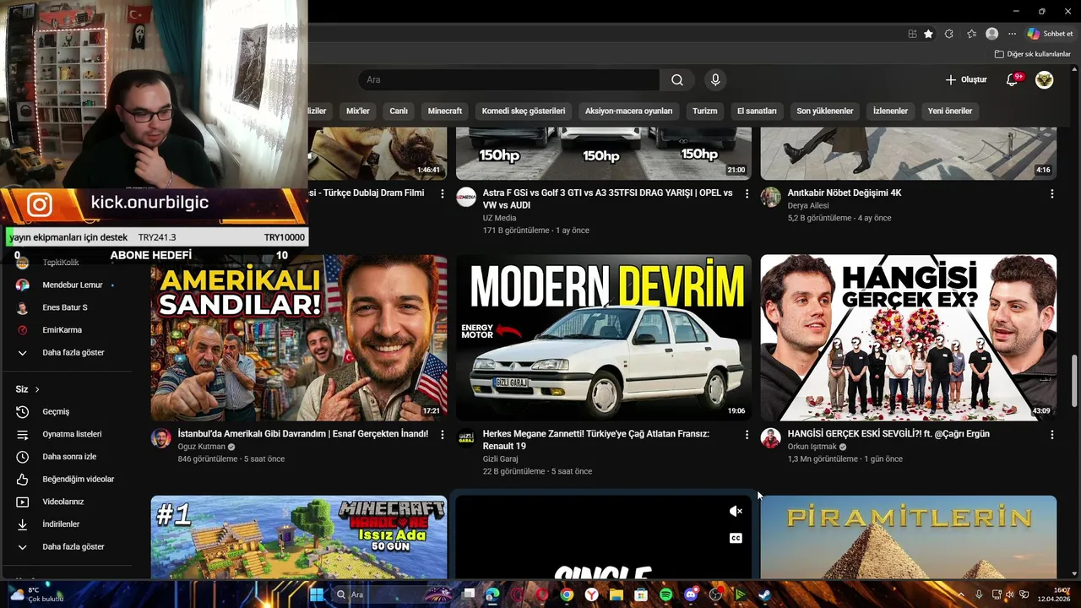Select the İzlenenler filter chip

click(x=890, y=111)
